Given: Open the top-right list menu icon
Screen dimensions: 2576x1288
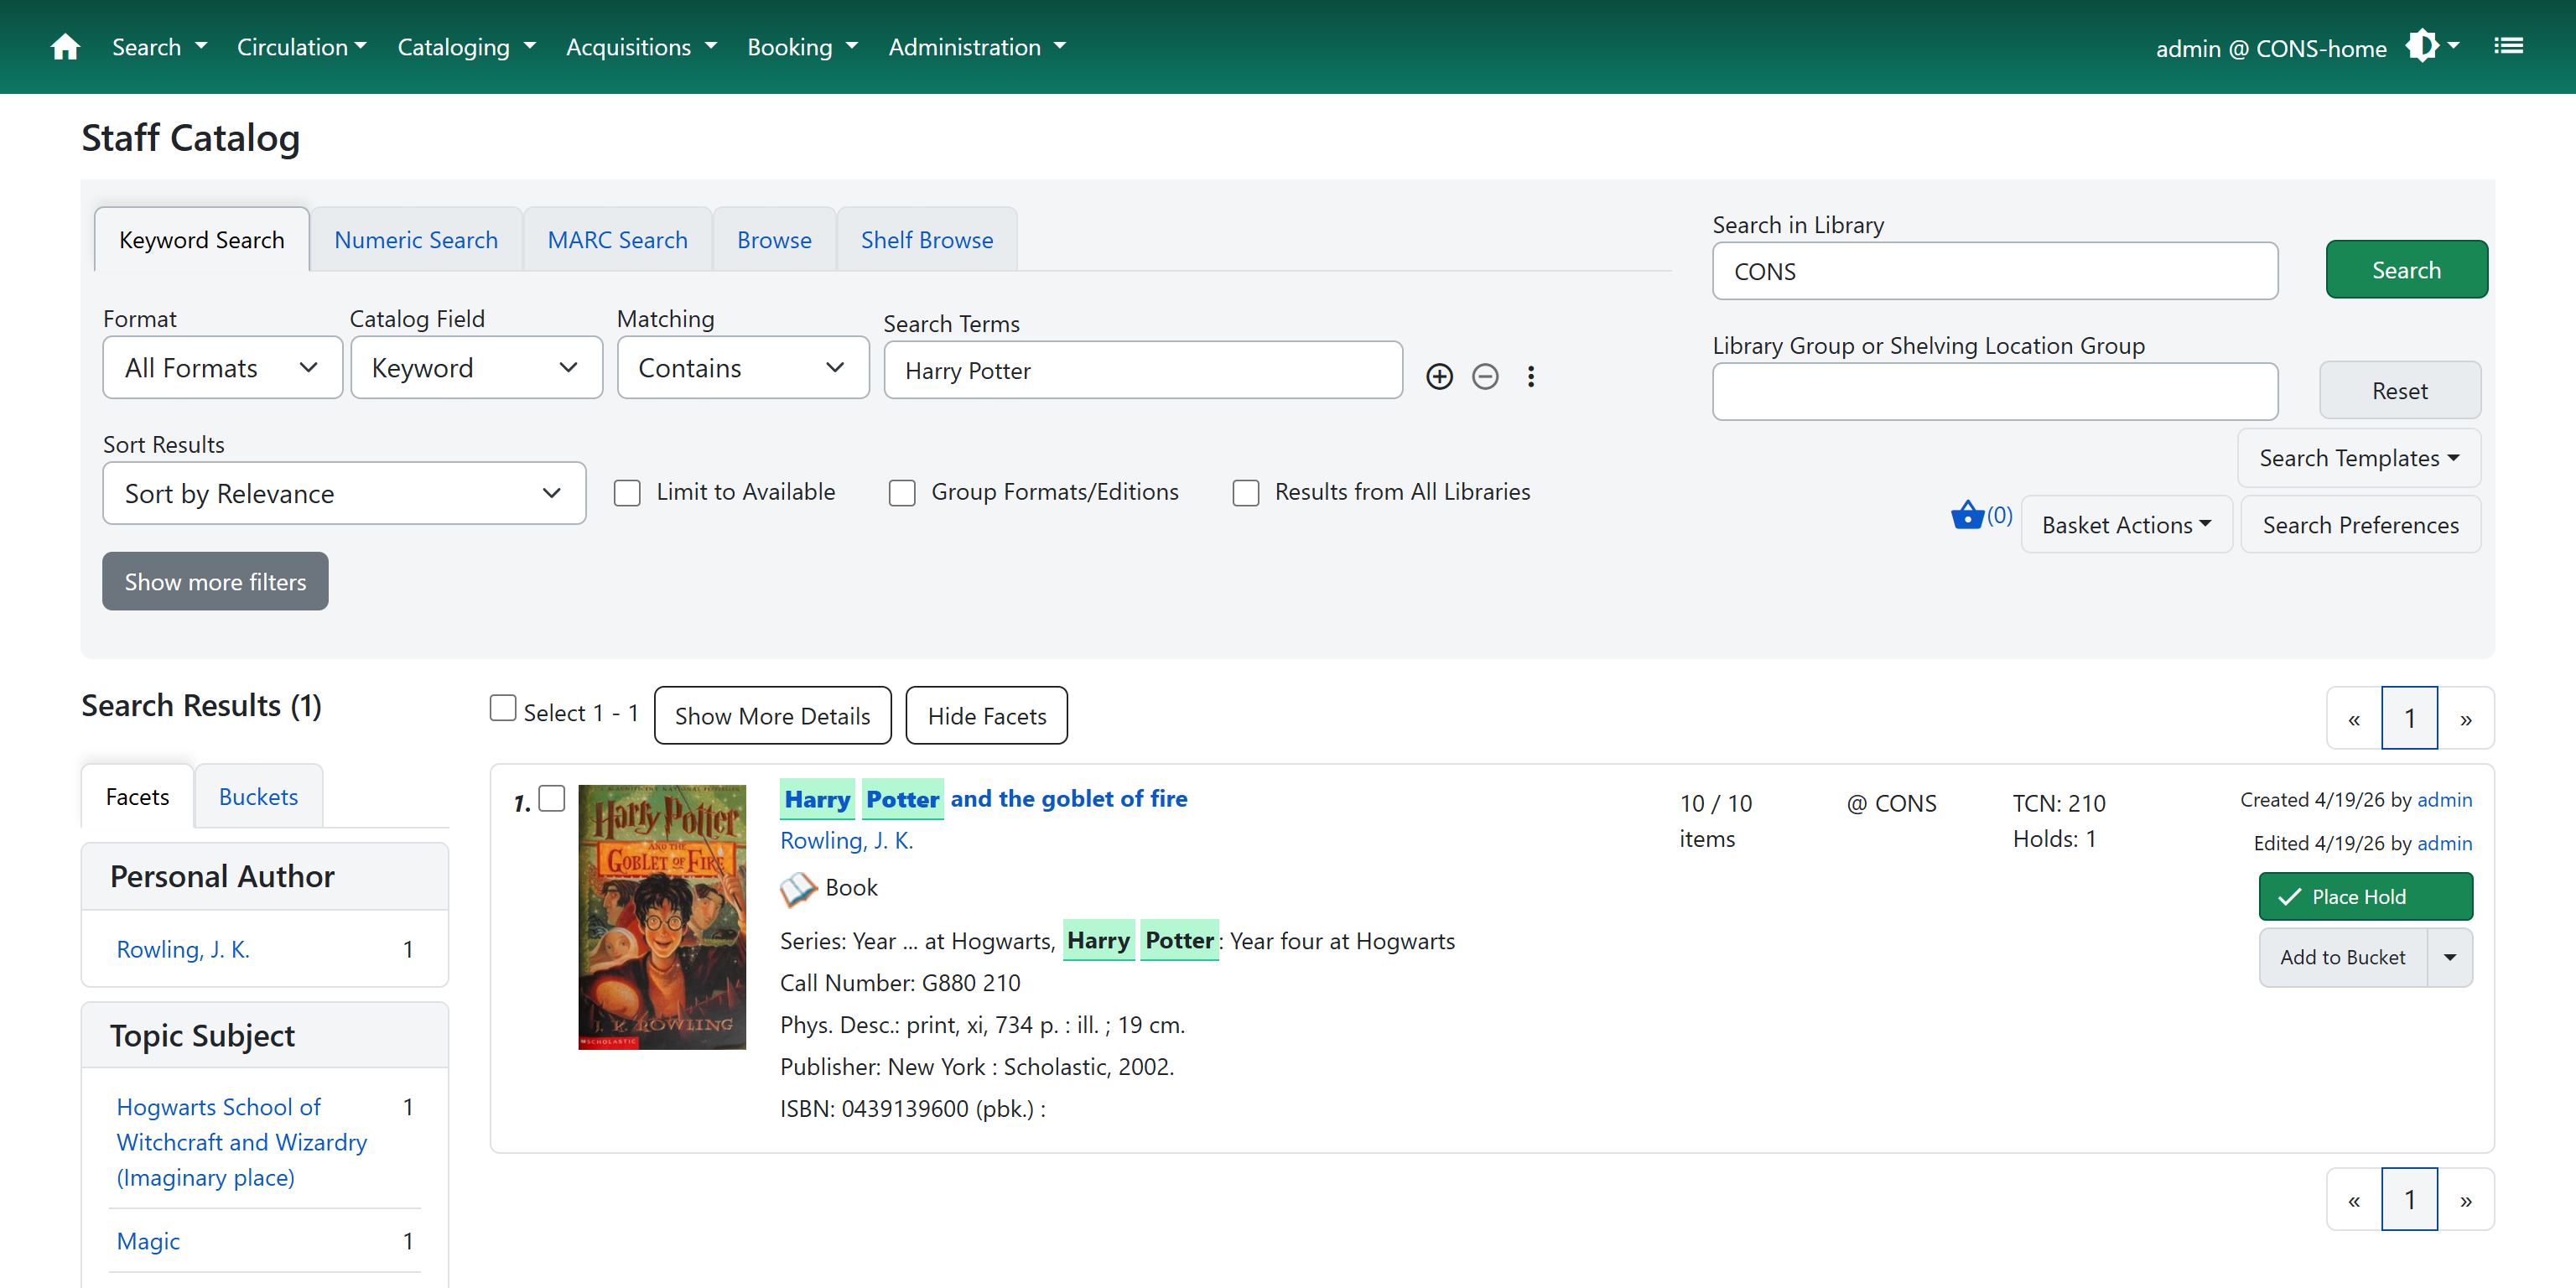Looking at the screenshot, I should [2508, 46].
